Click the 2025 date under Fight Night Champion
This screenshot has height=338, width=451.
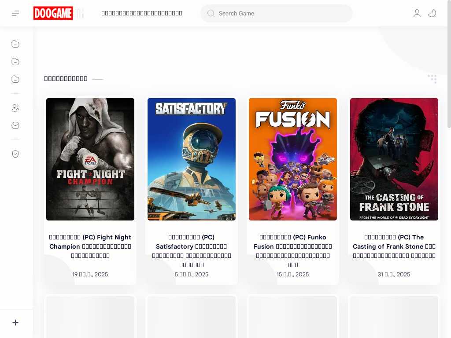pyautogui.click(x=90, y=275)
